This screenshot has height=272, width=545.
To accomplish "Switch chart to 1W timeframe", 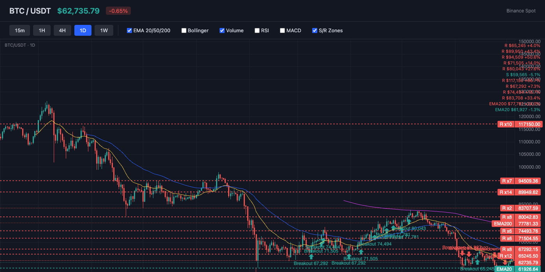I will click(x=104, y=30).
